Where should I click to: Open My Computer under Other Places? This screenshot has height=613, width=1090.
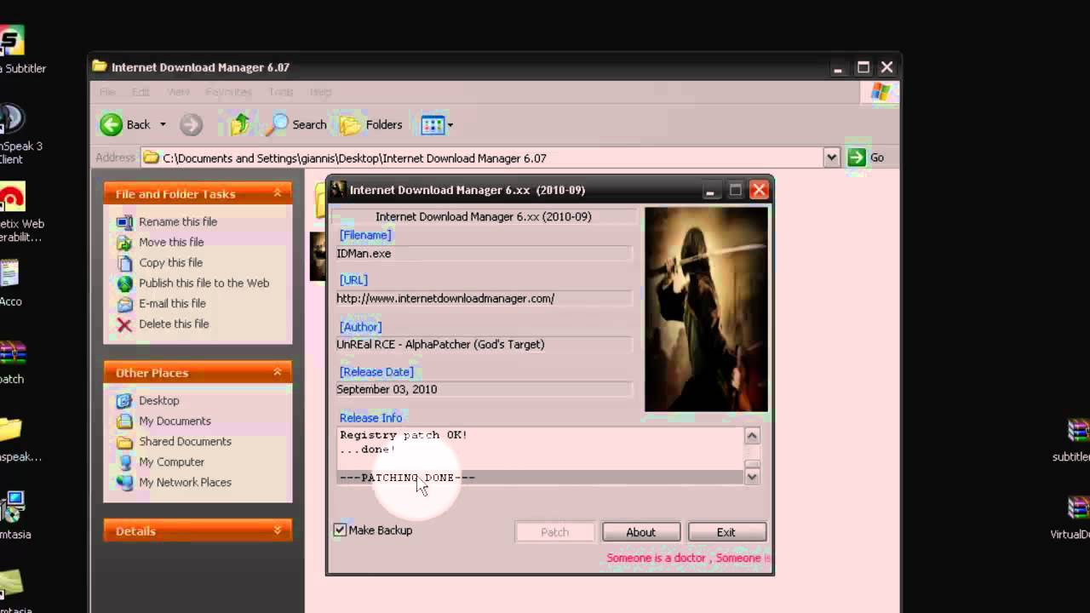click(171, 461)
